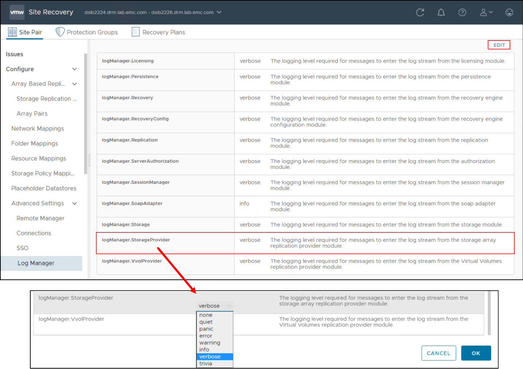The image size is (523, 369).
Task: Select Storage Replication in sidebar
Action: (x=47, y=99)
